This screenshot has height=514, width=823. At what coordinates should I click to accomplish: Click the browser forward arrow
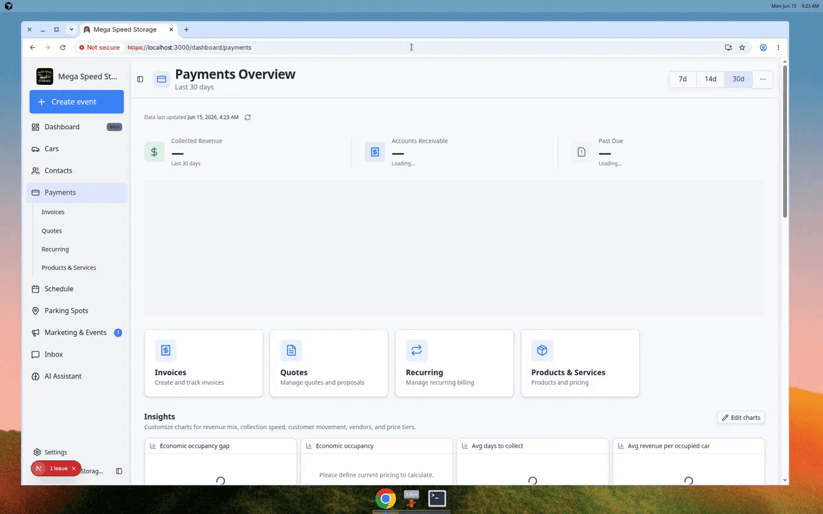tap(48, 48)
